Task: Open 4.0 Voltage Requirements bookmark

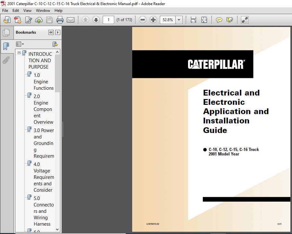Action: click(44, 177)
